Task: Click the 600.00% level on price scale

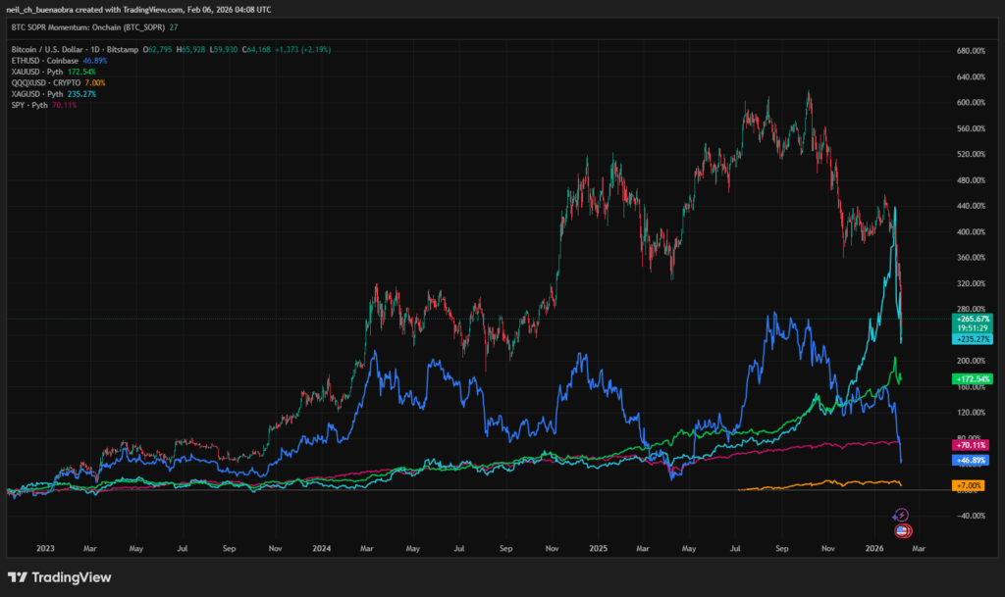Action: tap(970, 102)
